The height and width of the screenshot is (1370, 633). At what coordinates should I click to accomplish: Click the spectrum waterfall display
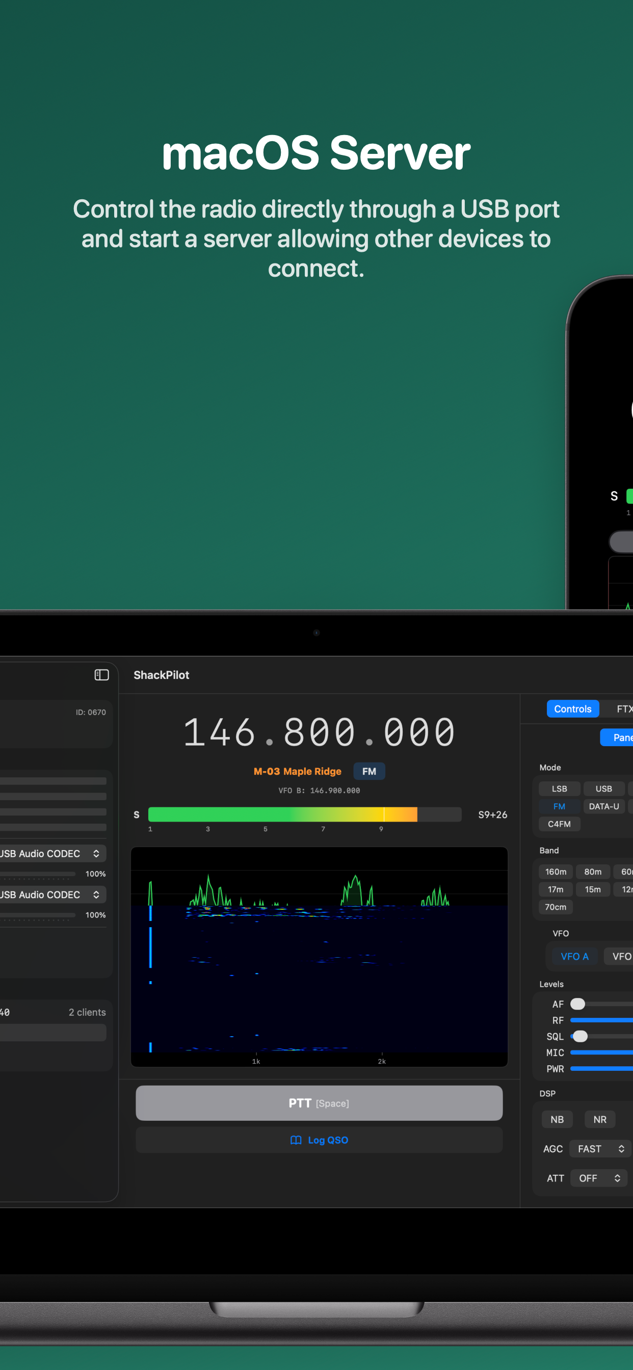319,956
